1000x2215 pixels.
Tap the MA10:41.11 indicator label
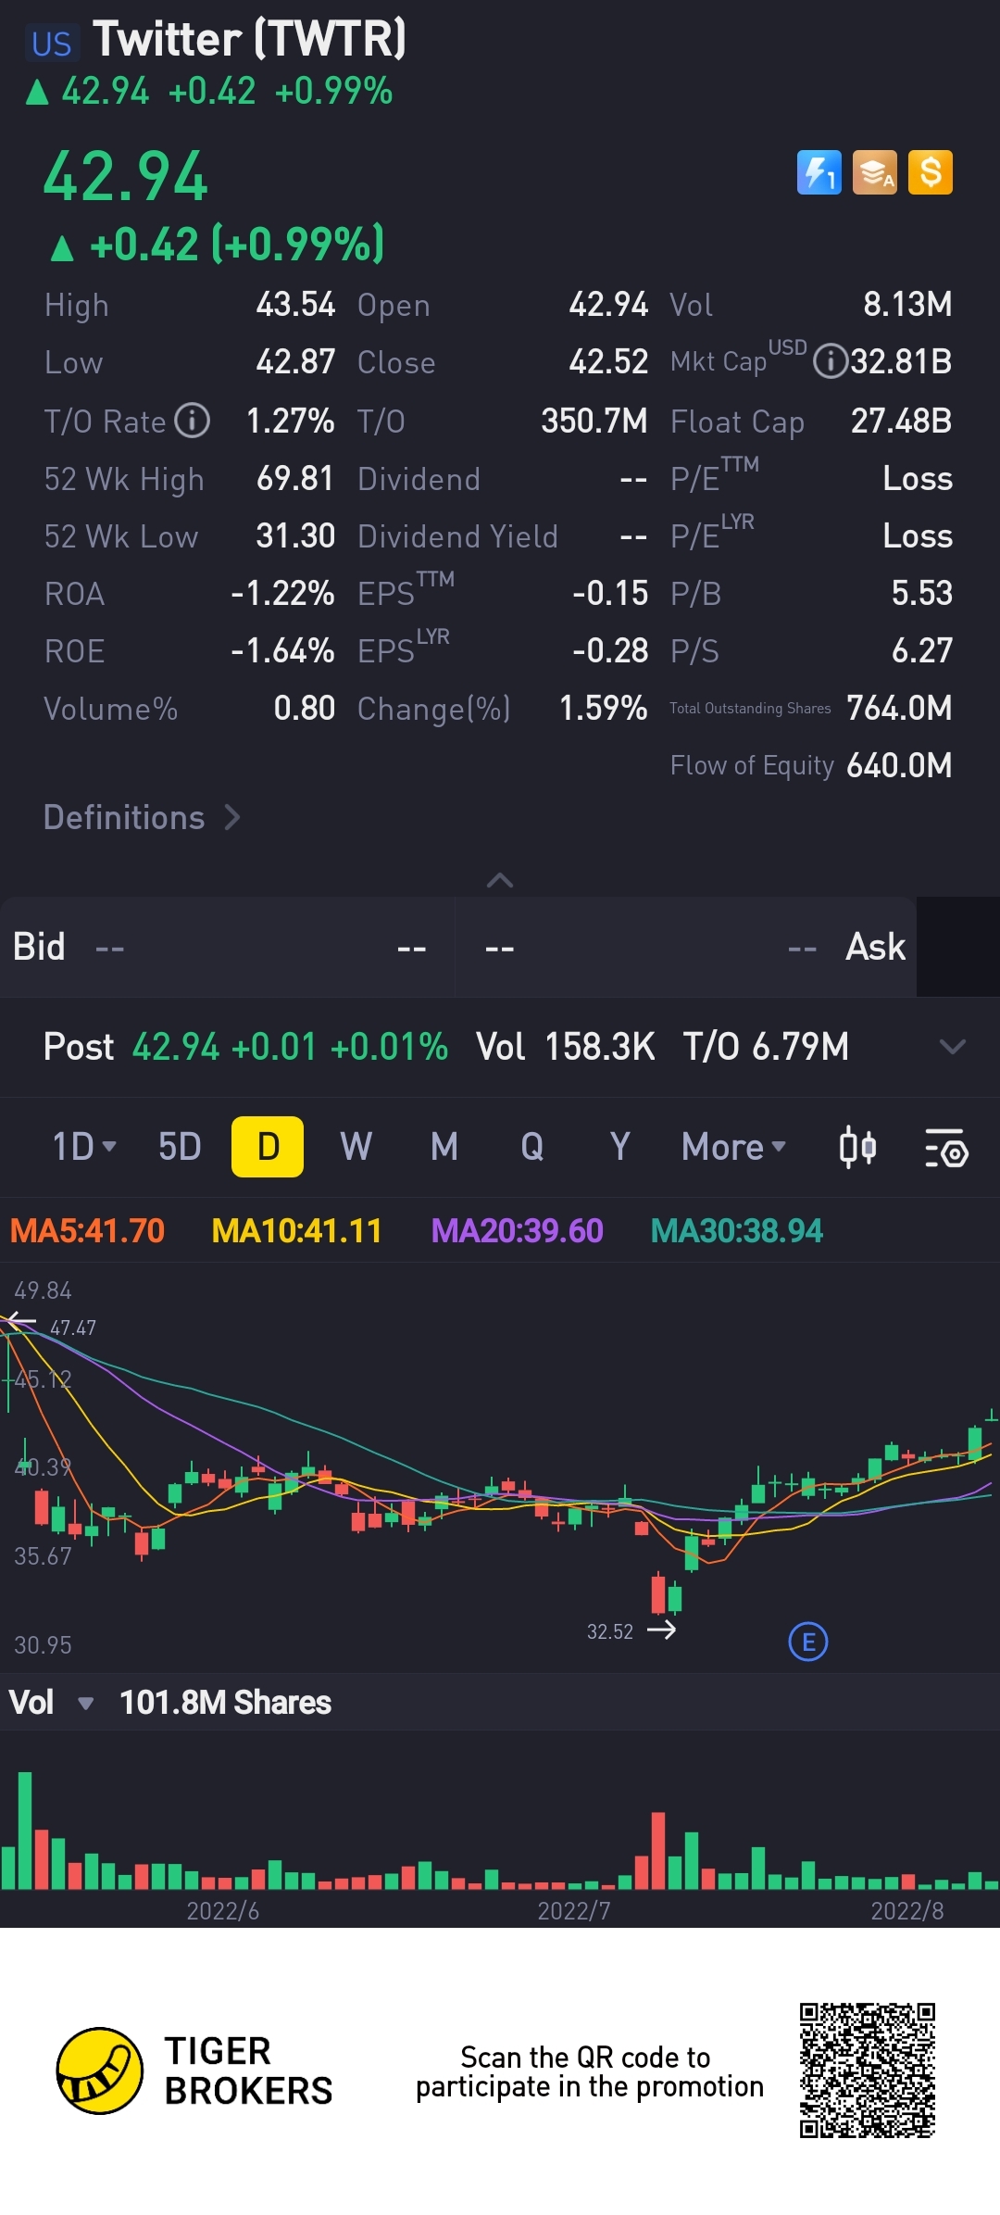(296, 1230)
